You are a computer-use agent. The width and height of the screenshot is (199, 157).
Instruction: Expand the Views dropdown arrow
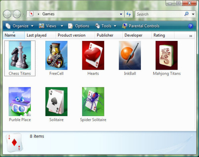click(62, 26)
